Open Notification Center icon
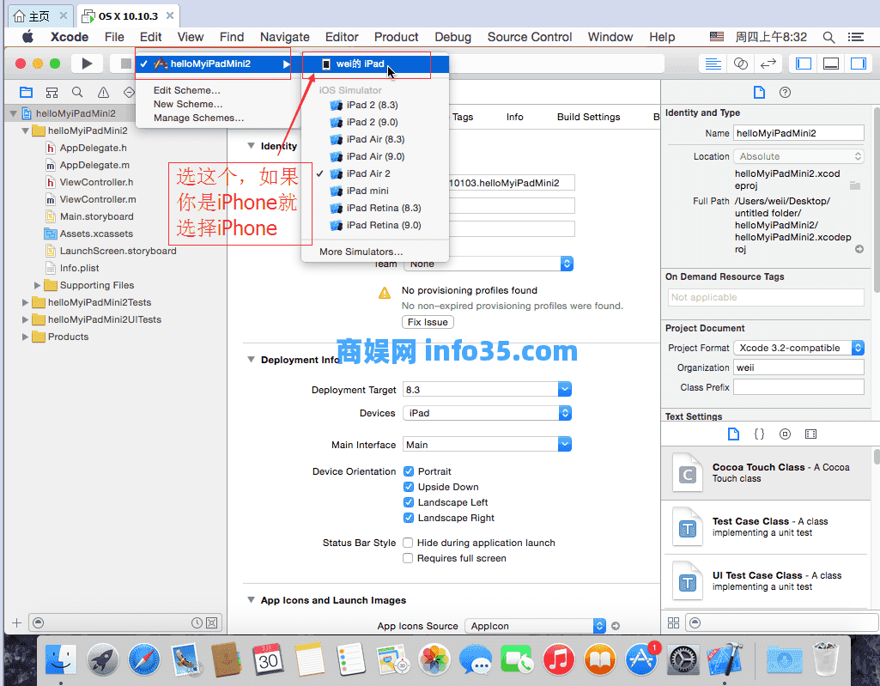Viewport: 880px width, 686px height. pyautogui.click(x=855, y=37)
